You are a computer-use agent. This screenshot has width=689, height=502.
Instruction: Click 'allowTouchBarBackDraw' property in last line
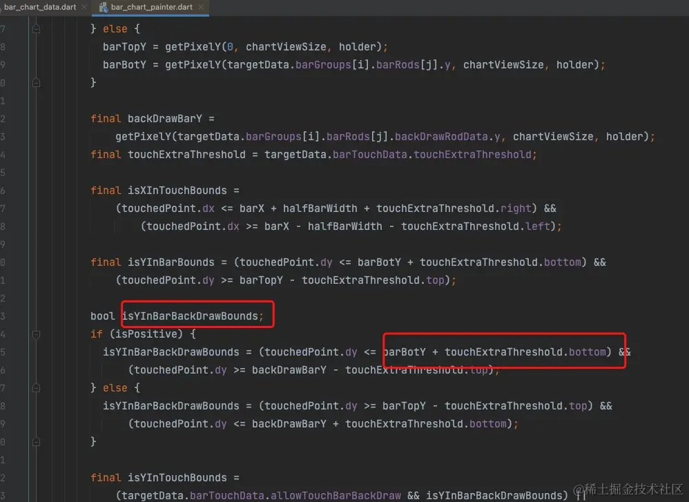point(336,496)
